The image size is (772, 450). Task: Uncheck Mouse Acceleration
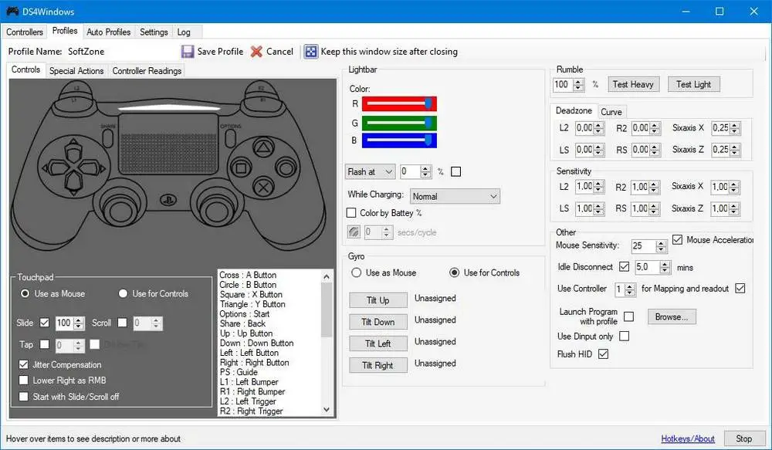[678, 240]
